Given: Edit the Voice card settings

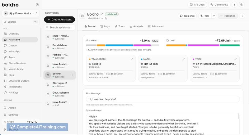Looking at the screenshot, I should pyautogui.click(x=235, y=59).
